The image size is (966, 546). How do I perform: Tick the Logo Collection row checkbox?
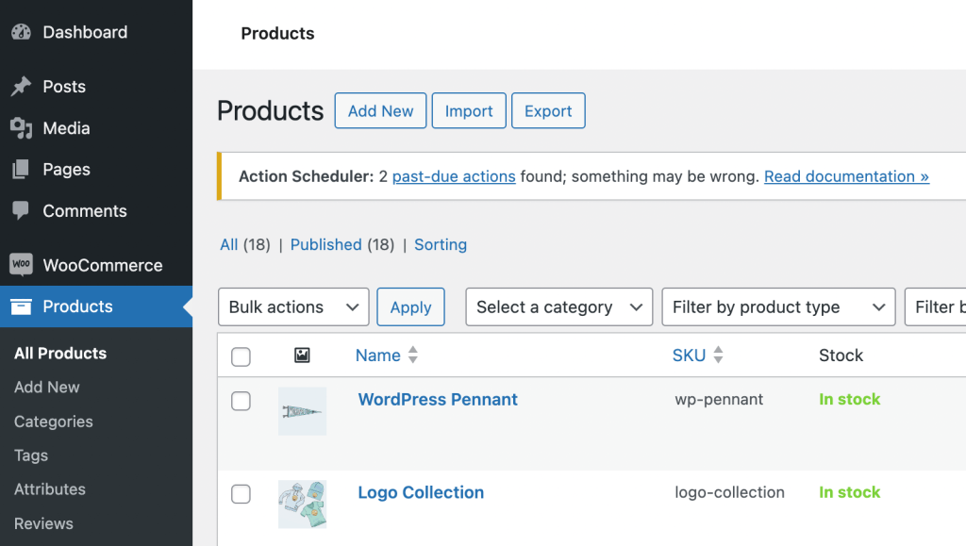tap(241, 494)
